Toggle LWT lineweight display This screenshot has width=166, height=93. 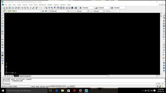68,87
